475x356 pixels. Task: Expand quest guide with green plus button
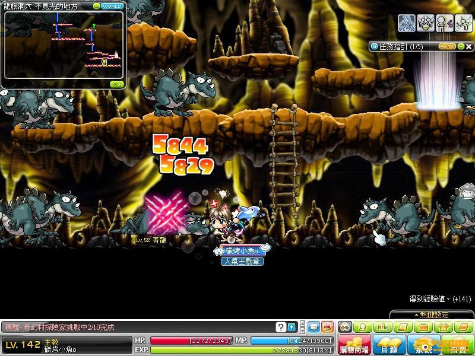coord(461,46)
